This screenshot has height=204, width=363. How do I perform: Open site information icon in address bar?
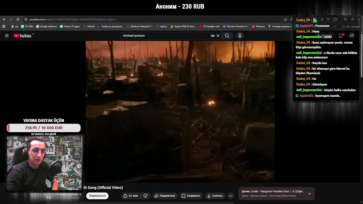pyautogui.click(x=26, y=20)
